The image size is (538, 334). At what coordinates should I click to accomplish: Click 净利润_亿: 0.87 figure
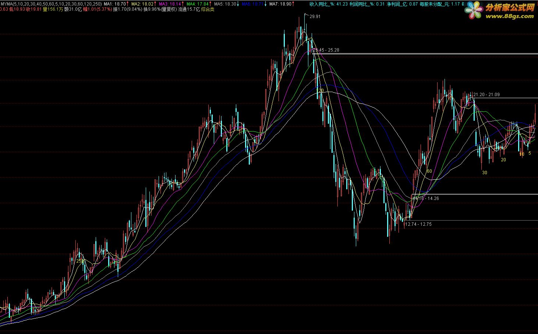pos(402,4)
